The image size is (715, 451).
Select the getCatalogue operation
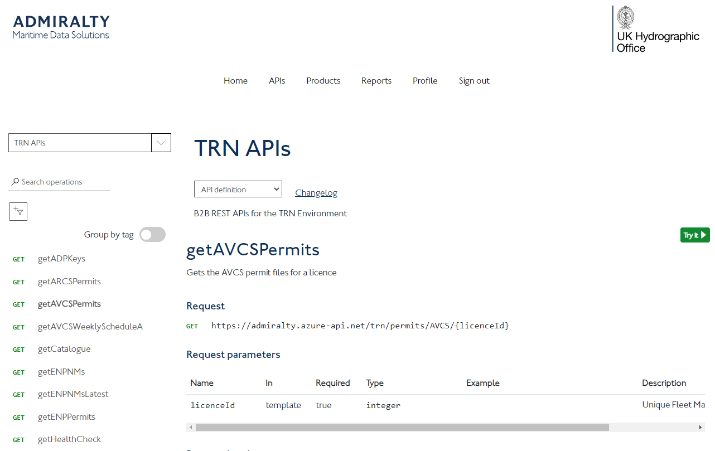(64, 349)
